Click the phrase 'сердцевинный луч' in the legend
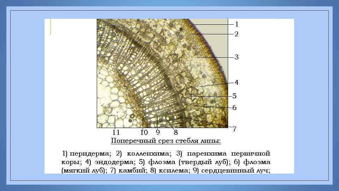 pyautogui.click(x=236, y=170)
